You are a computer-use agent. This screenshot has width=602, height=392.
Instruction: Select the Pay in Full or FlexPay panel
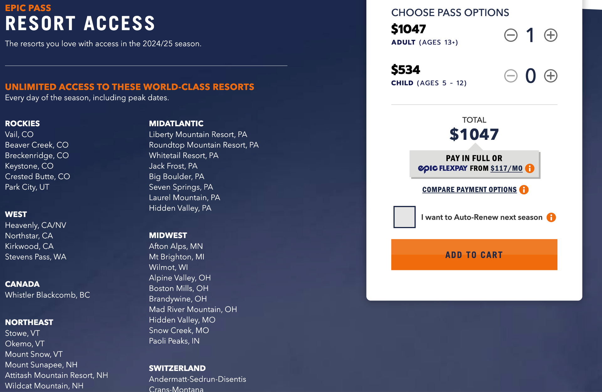click(x=474, y=163)
